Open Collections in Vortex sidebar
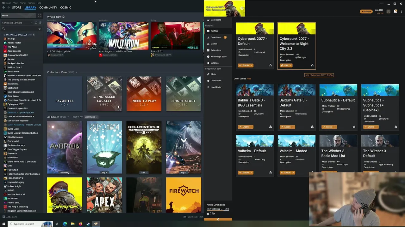The height and width of the screenshot is (227, 405). tap(218, 81)
